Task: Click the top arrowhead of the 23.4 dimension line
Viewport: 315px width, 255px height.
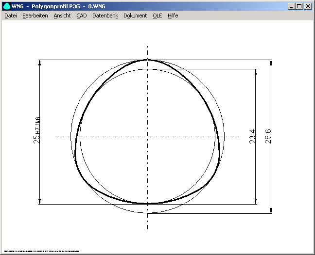Action: [256, 71]
